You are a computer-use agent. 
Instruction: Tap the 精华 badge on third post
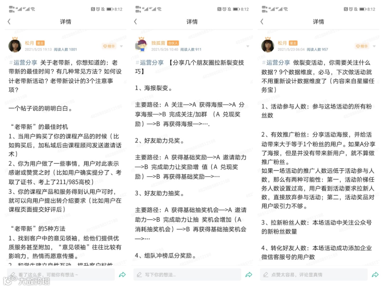point(362,46)
